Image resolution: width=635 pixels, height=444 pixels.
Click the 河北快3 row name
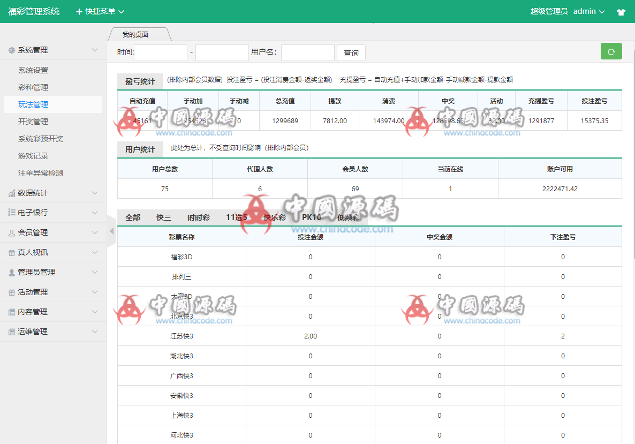coord(182,435)
